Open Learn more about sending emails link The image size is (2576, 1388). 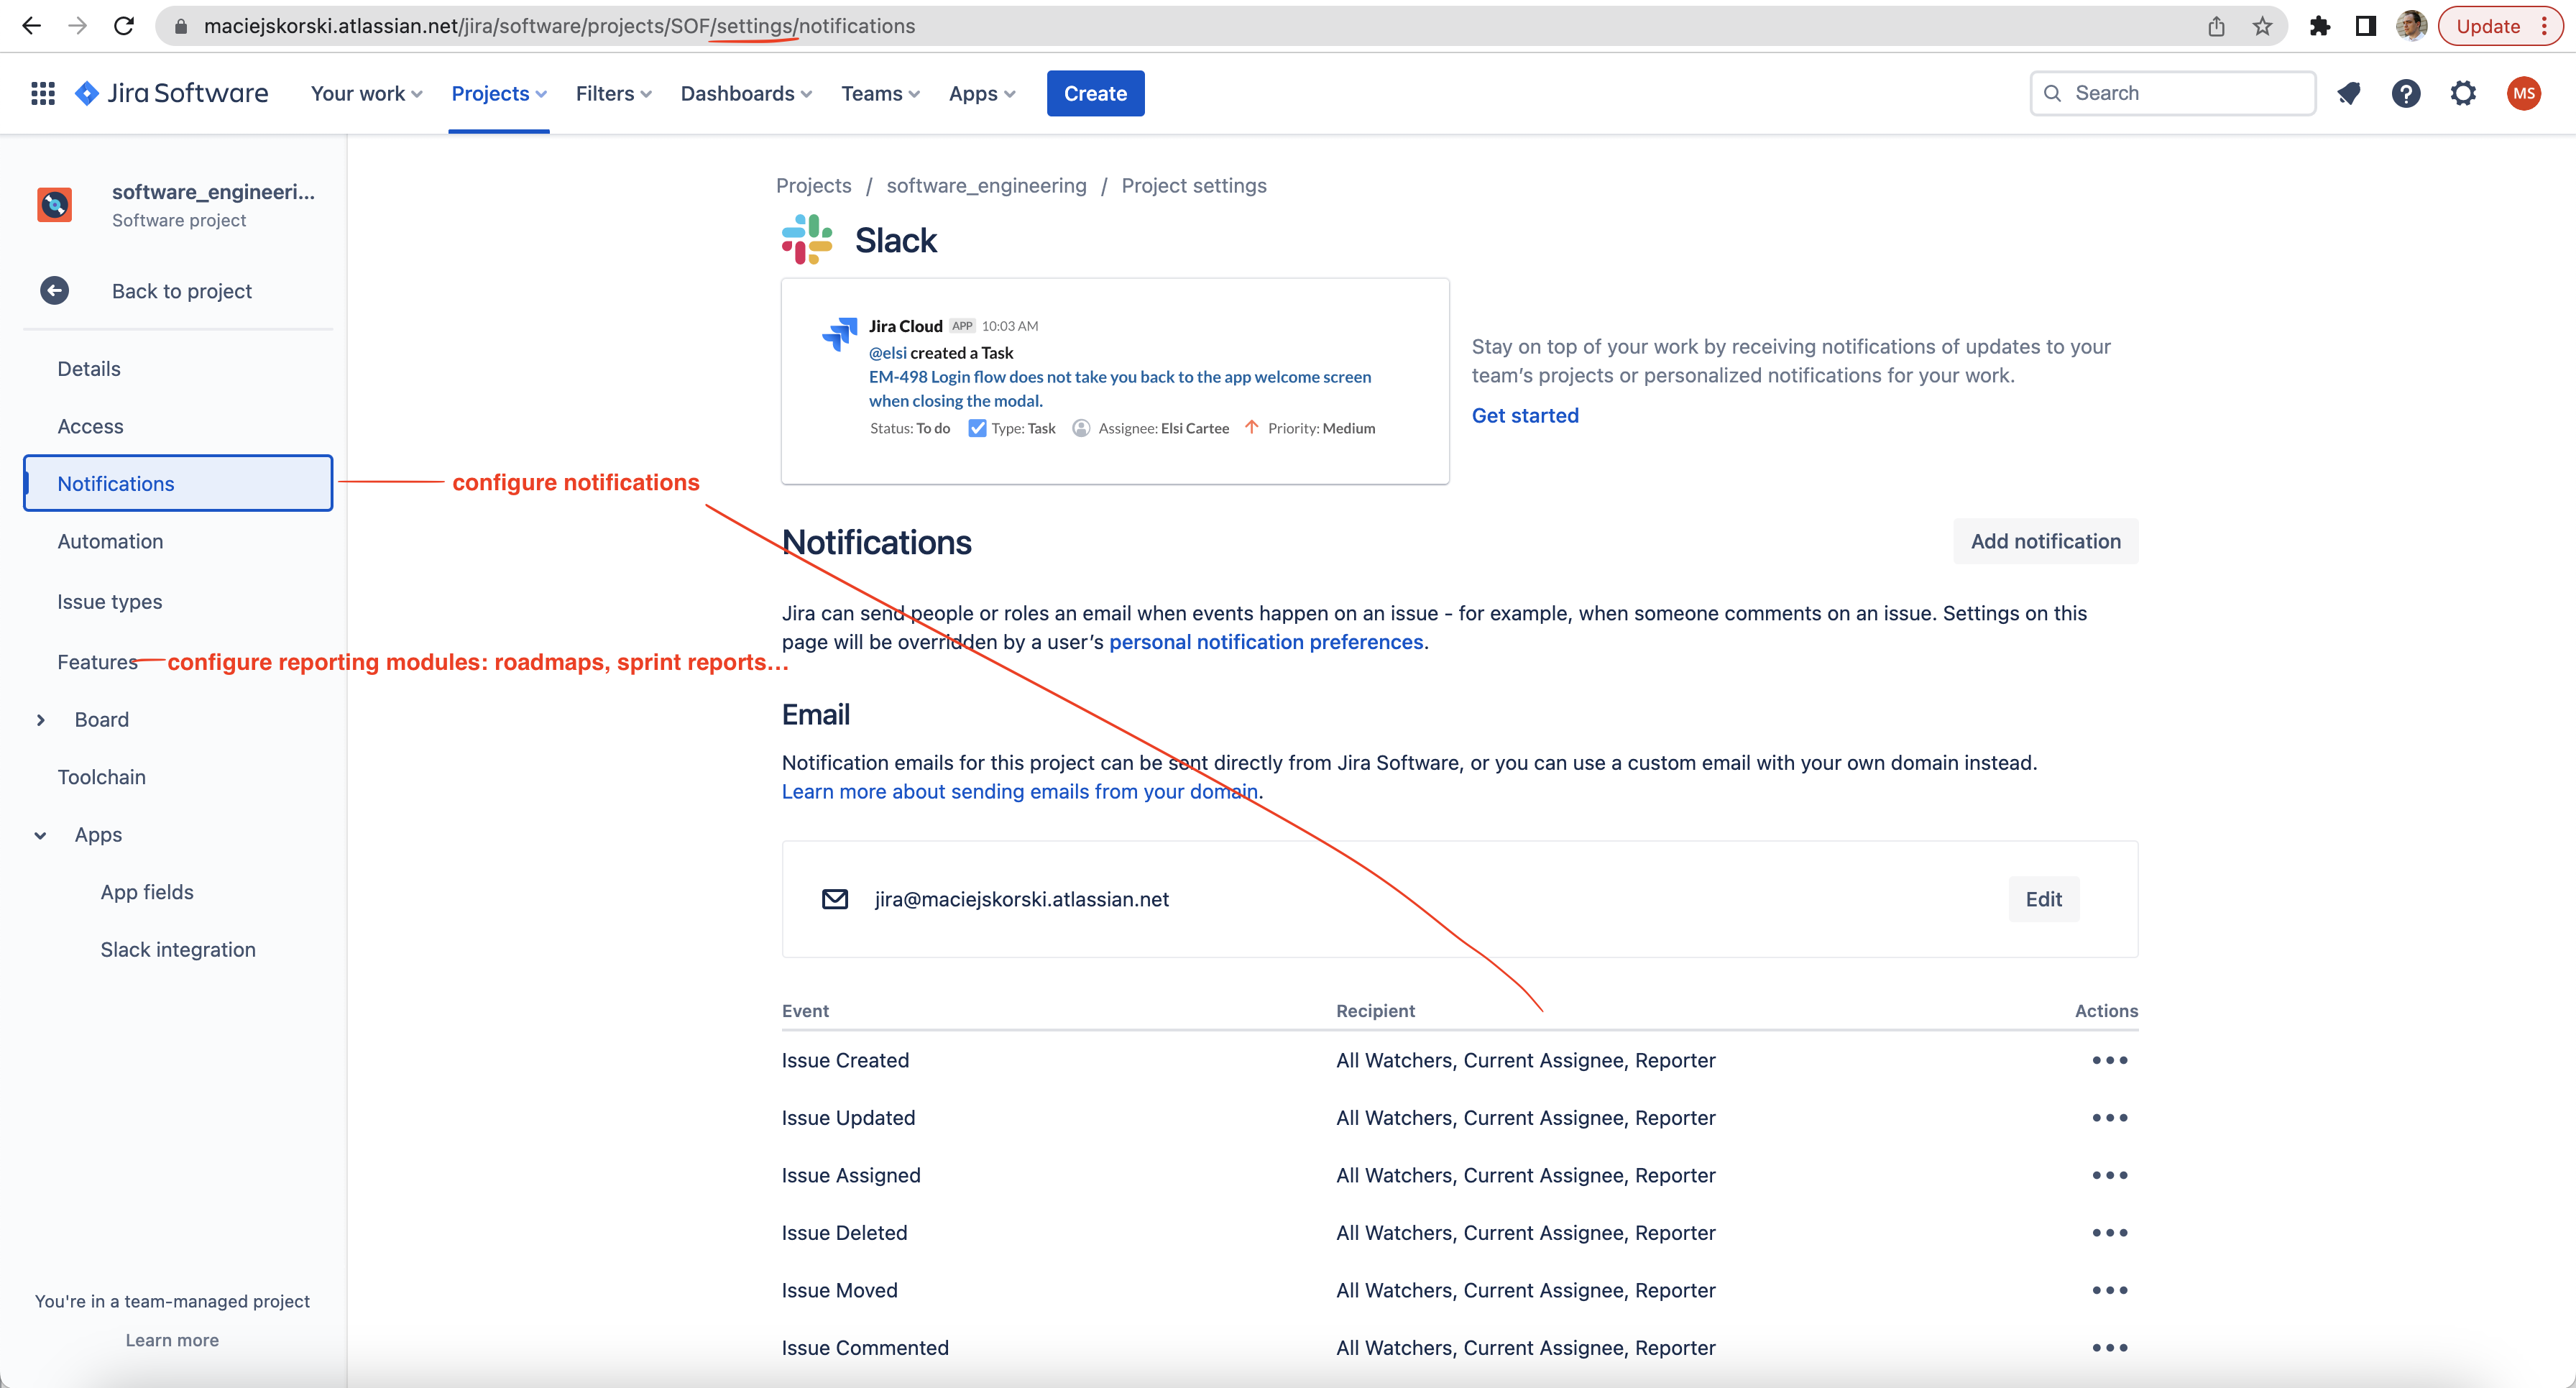coord(1019,791)
